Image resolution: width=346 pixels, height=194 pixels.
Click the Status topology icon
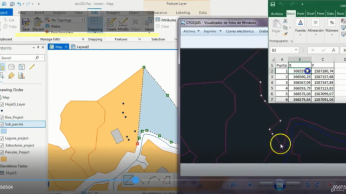[53, 26]
